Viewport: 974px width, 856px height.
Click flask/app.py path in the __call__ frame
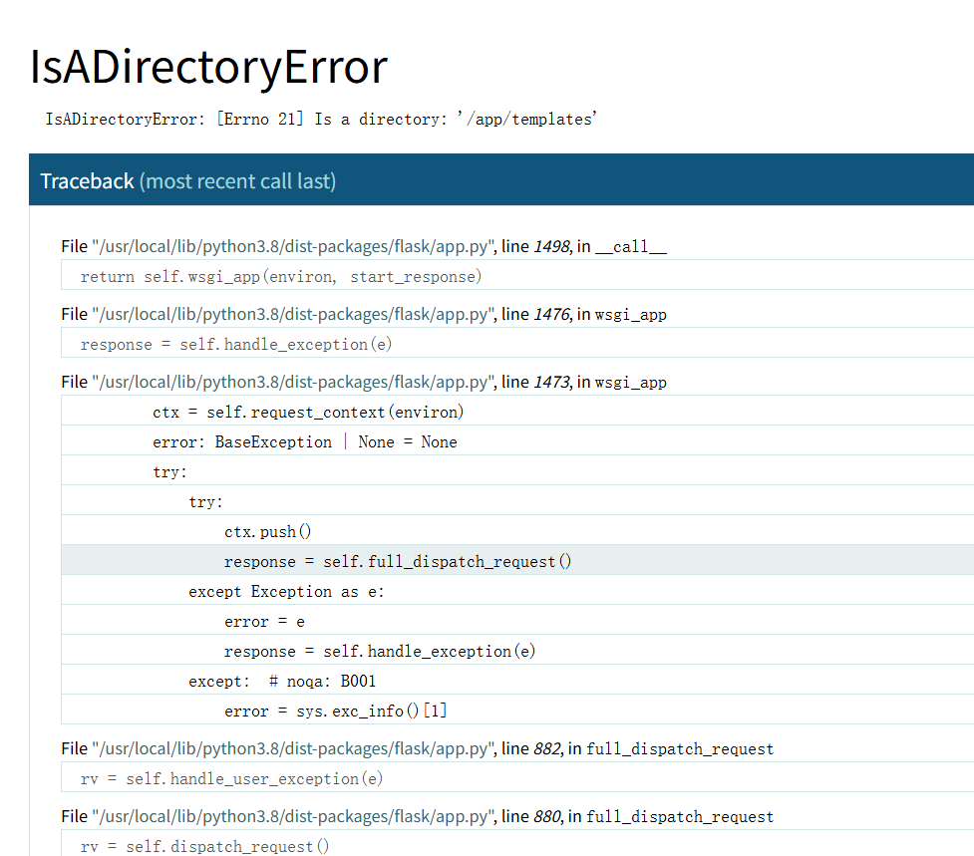tap(293, 246)
